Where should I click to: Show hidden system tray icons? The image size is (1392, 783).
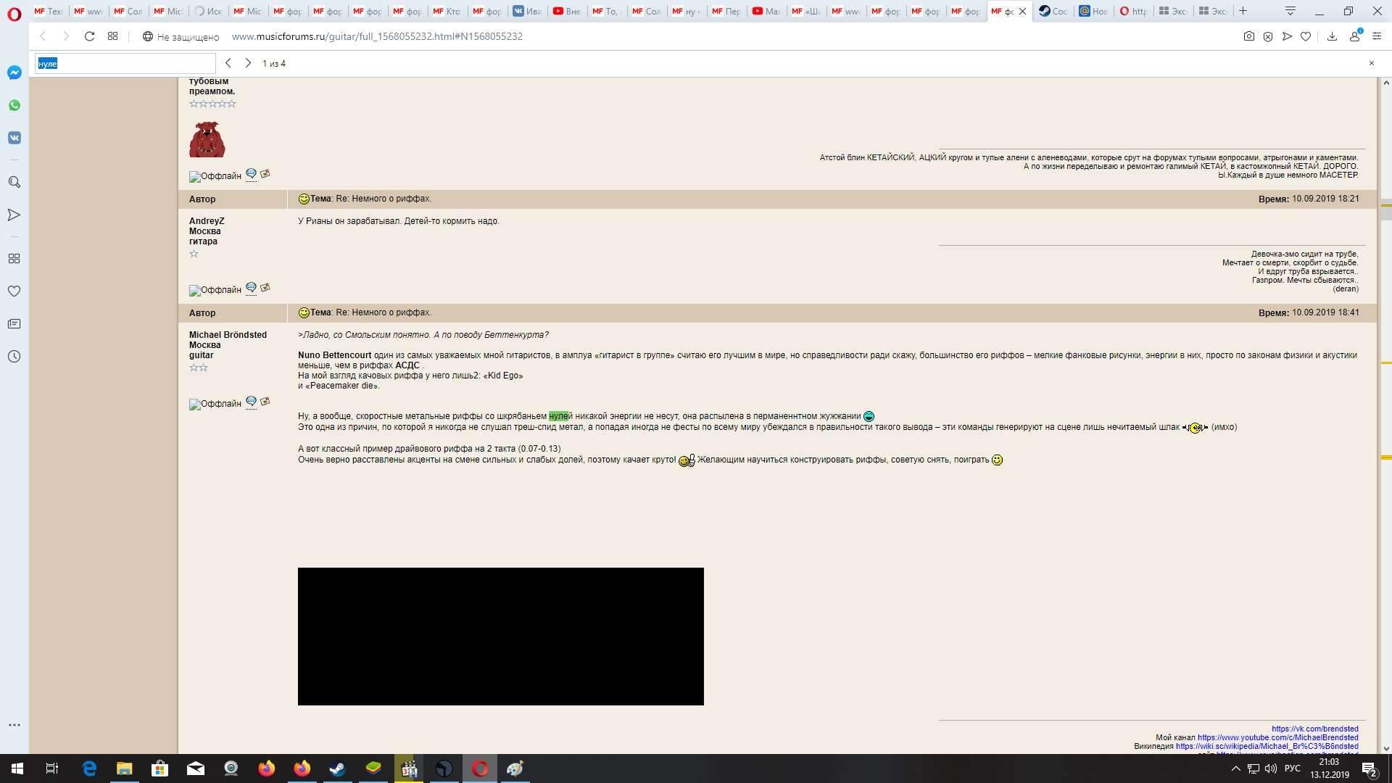[x=1235, y=768]
